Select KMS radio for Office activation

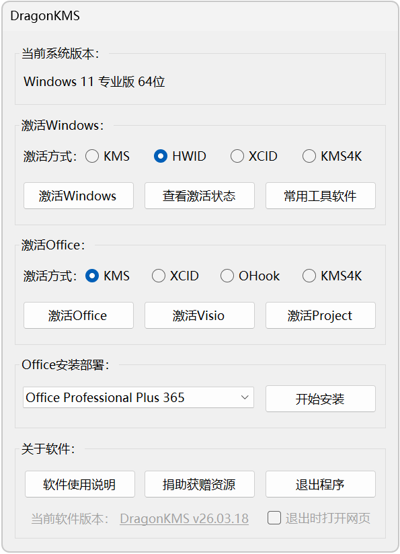(x=92, y=276)
